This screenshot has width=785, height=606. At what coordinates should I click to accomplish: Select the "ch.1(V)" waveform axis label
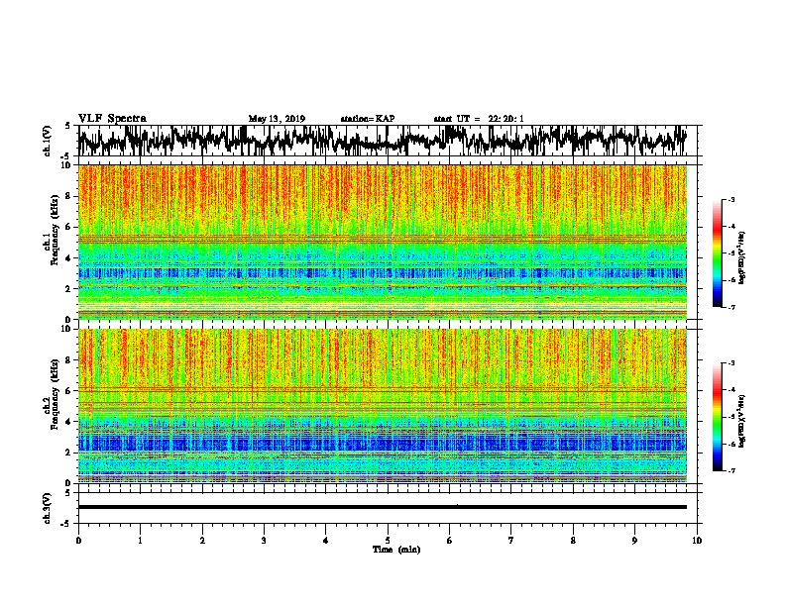click(x=47, y=141)
